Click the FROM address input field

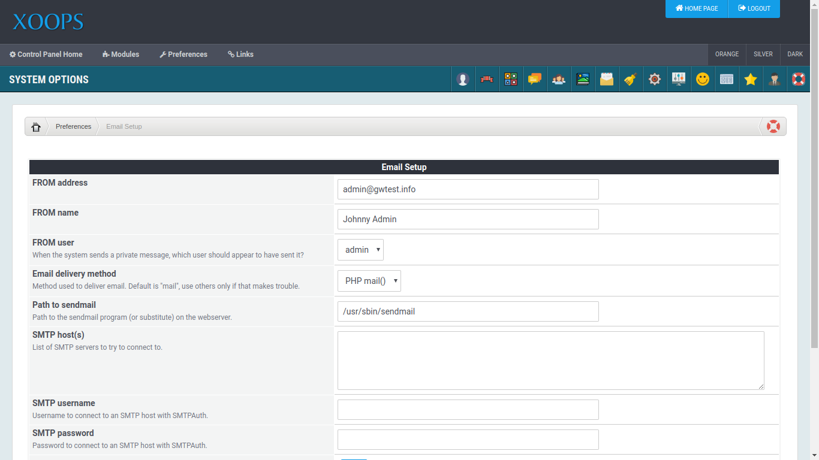pyautogui.click(x=468, y=189)
